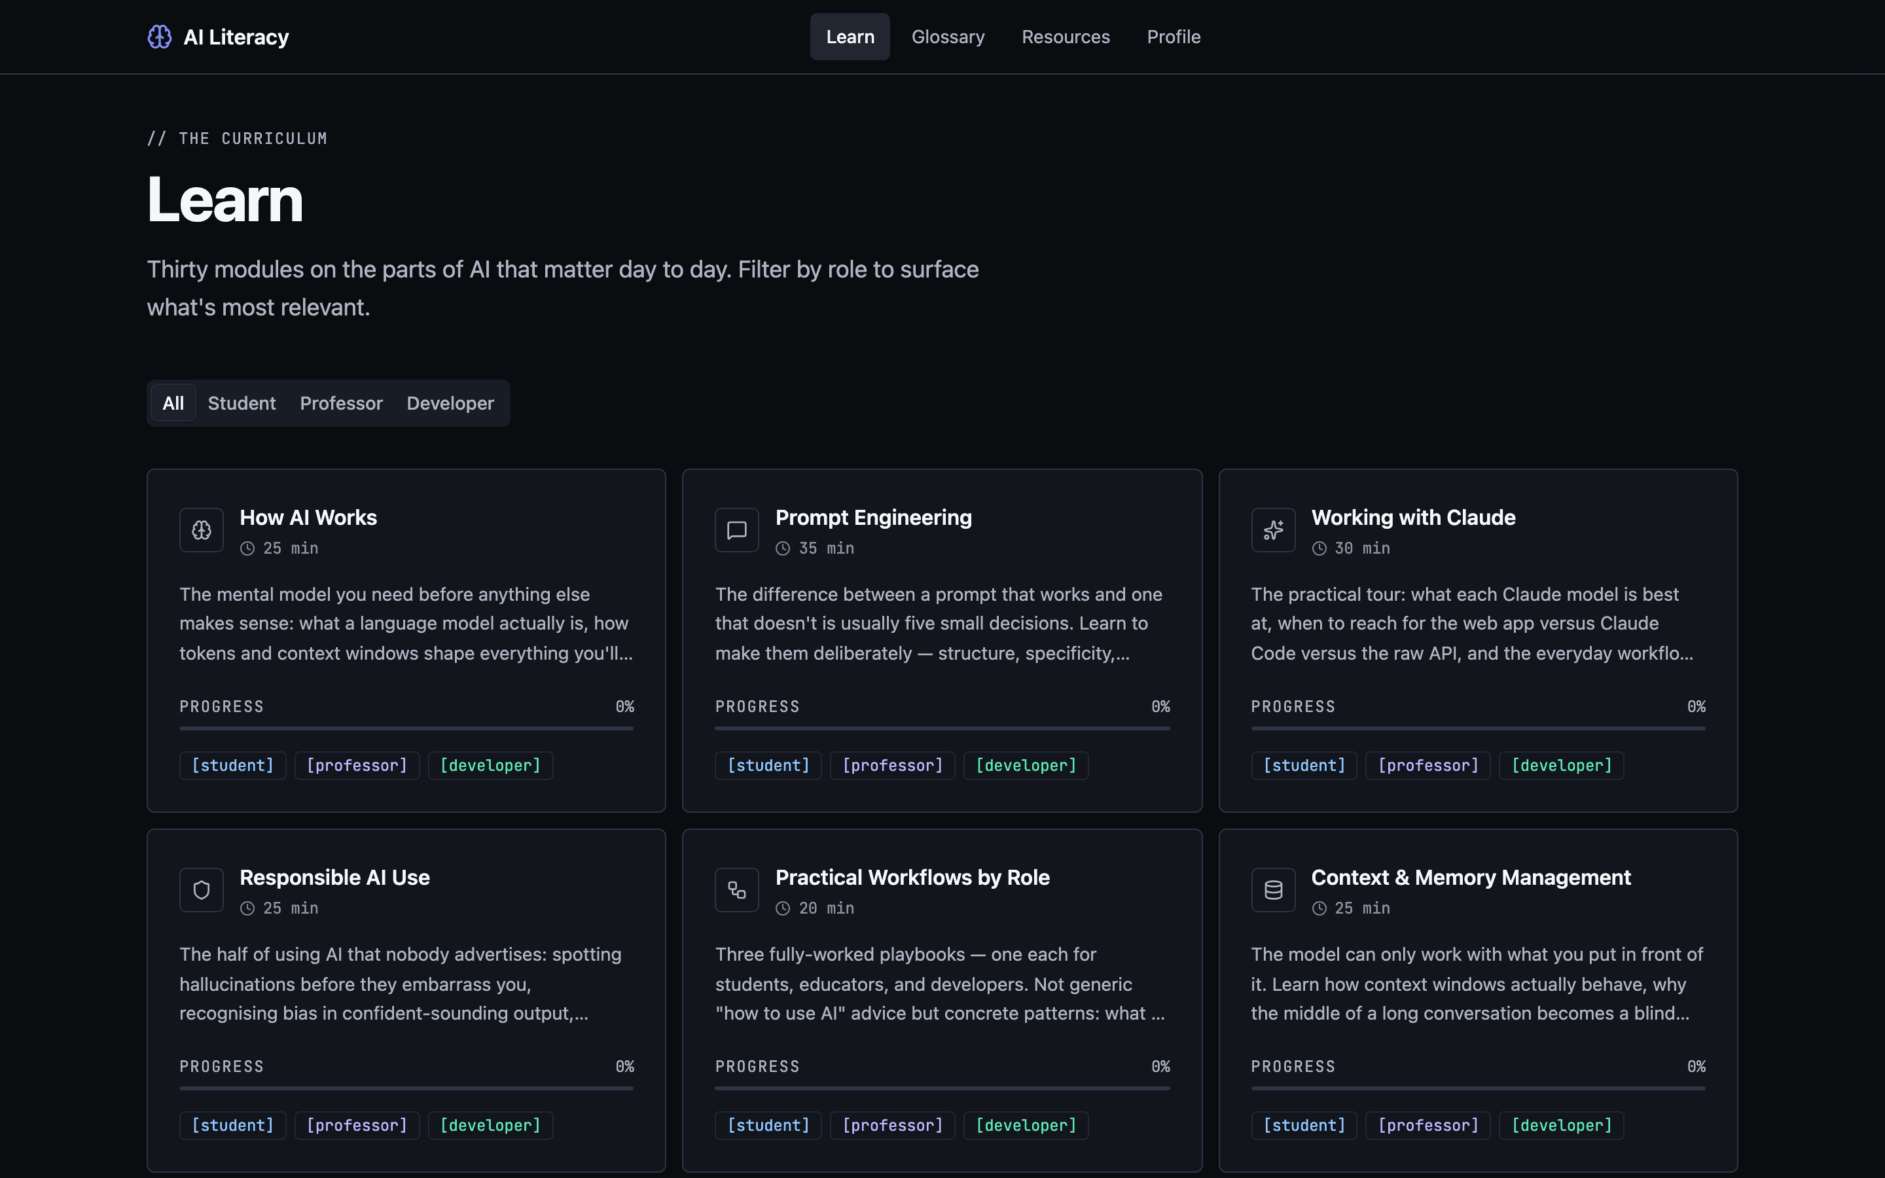Screen dimensions: 1885x1178
Task: Click [developer] tag on Responsible AI Use card
Action: [490, 1125]
